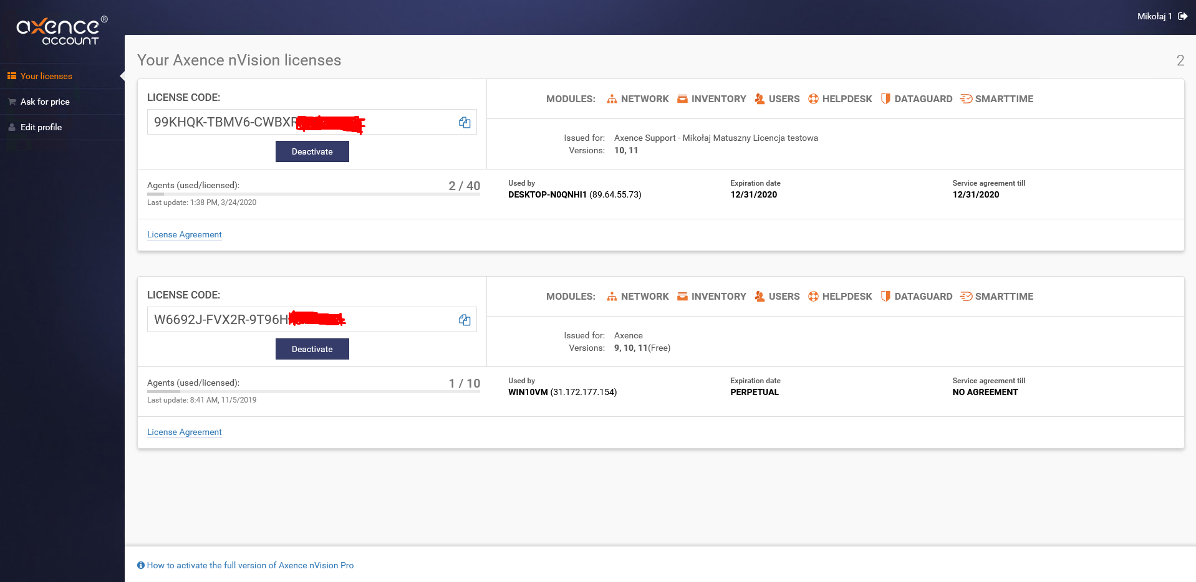Viewport: 1196px width, 582px height.
Task: Click the info icon beside activation help link
Action: coord(141,565)
